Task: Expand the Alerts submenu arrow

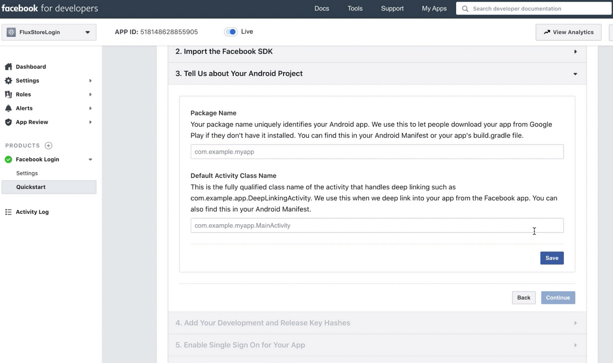Action: 91,108
